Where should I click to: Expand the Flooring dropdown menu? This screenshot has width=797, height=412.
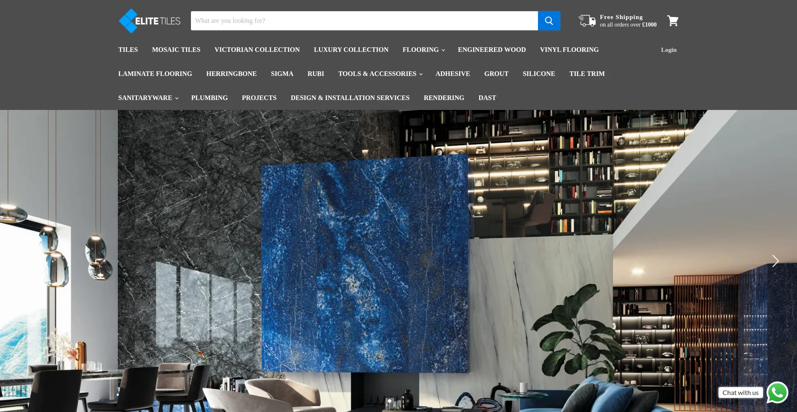tap(423, 50)
